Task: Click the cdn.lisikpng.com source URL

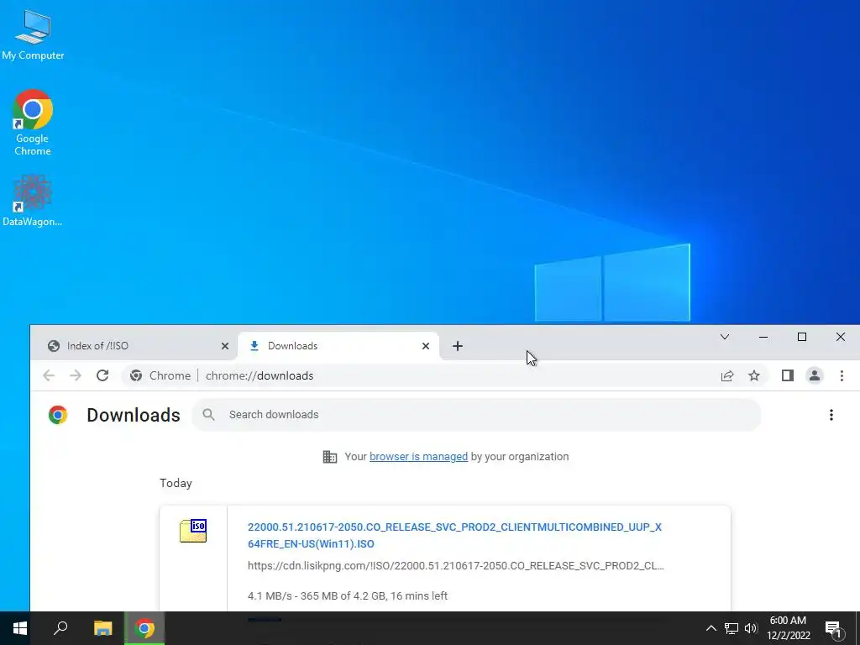Action: [x=456, y=565]
